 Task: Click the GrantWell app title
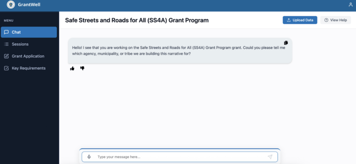point(29,5)
